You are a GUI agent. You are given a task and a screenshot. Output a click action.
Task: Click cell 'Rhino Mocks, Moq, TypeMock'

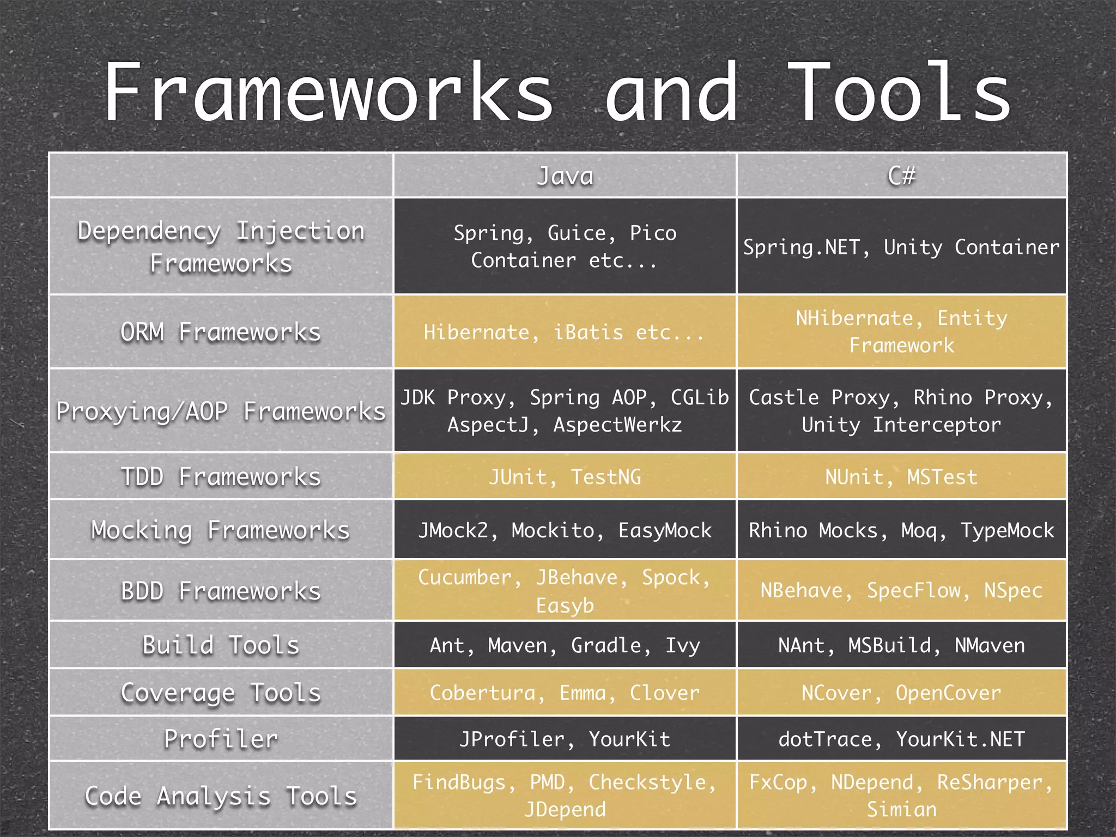tap(902, 530)
